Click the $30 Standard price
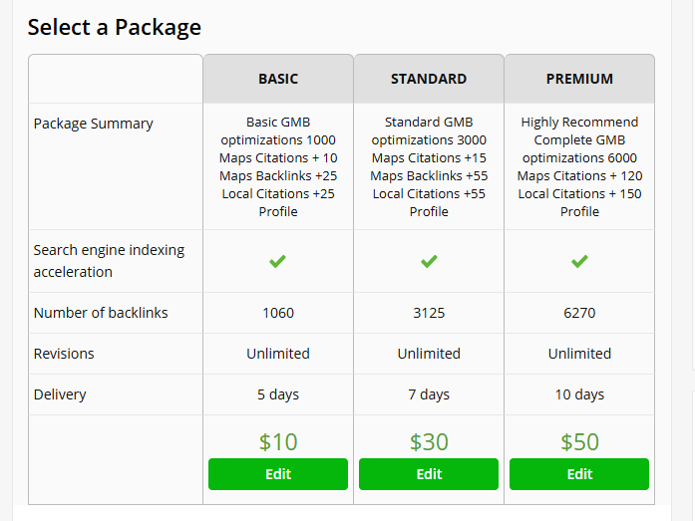 click(429, 441)
